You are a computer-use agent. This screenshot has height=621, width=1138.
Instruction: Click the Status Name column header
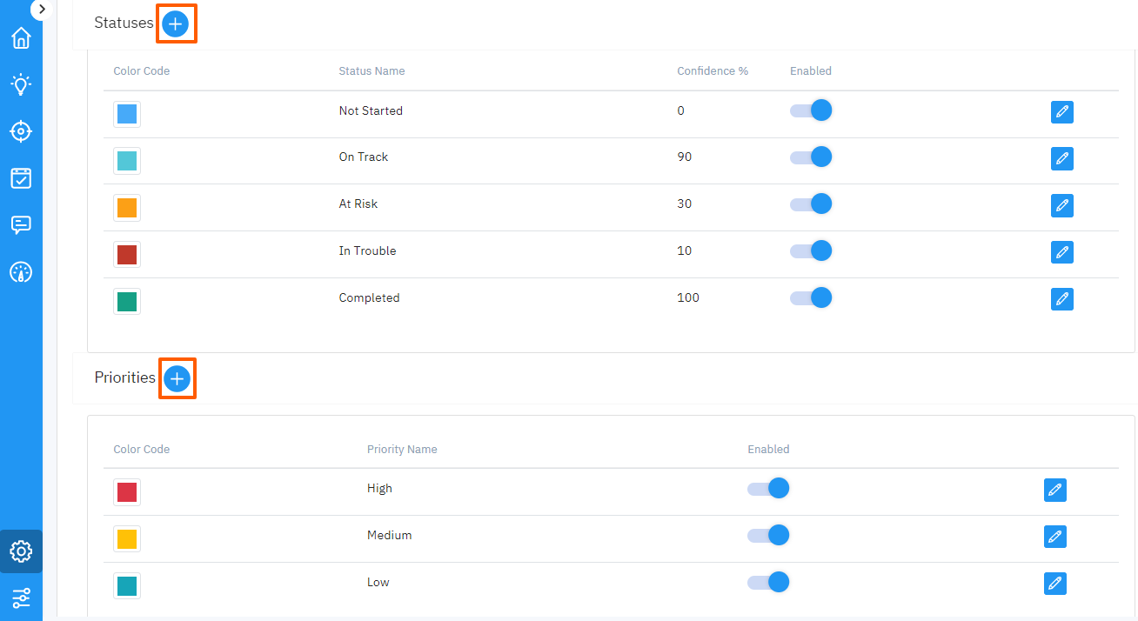[372, 71]
